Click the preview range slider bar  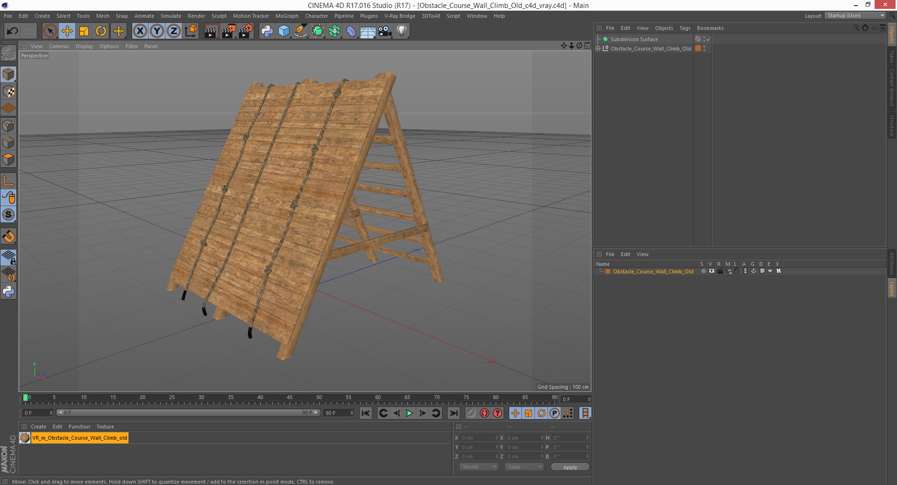tap(188, 413)
